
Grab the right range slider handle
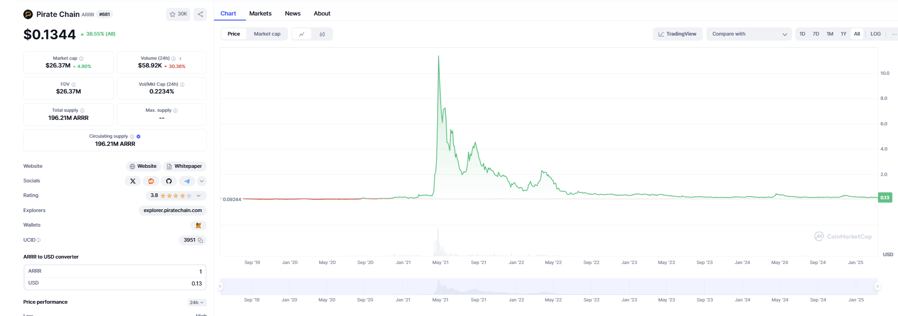coord(877,286)
